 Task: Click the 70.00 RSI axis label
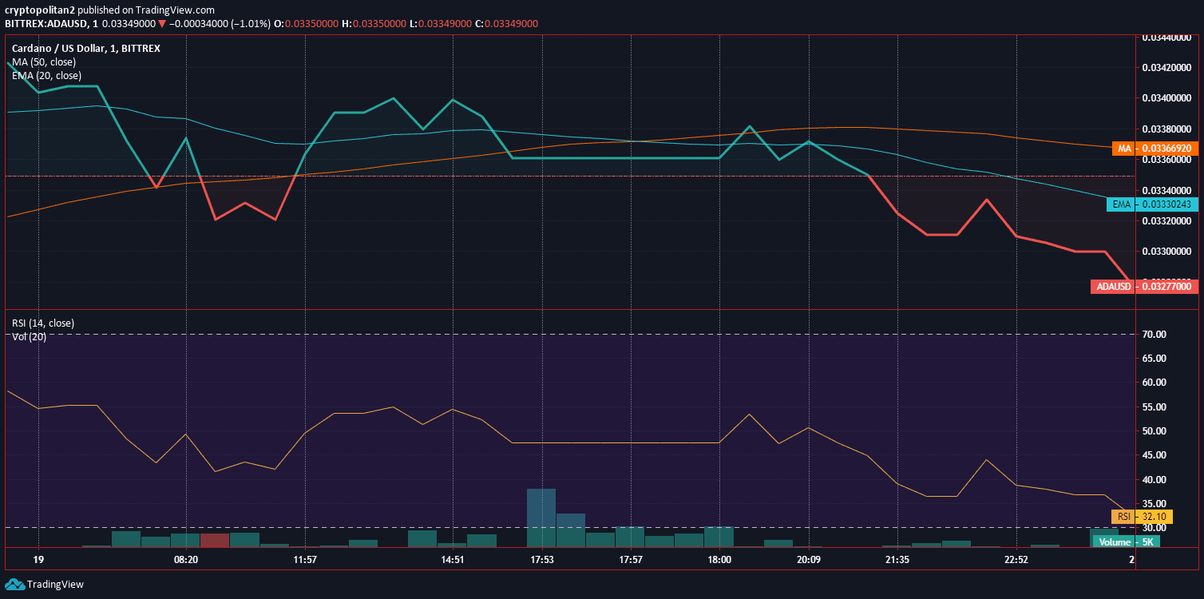pos(1154,334)
